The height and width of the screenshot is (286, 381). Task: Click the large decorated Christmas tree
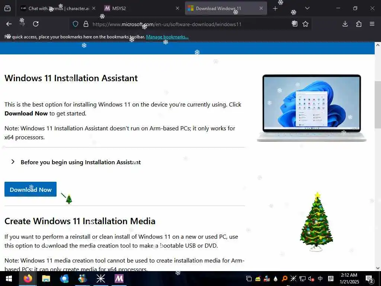pos(316,222)
